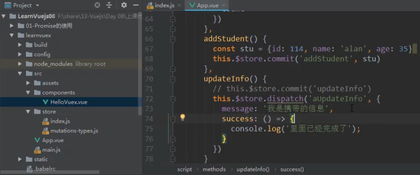Screen dimensions: 420x175
Task: Click the success() breadcrumb
Action: coord(292,169)
